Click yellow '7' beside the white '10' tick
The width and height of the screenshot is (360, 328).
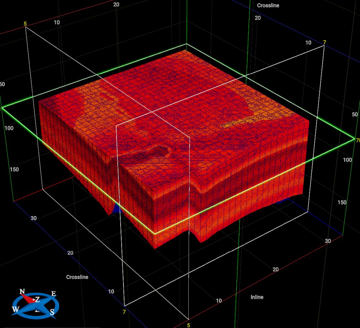(x=324, y=42)
